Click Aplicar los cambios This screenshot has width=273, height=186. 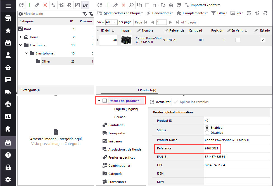[191, 102]
